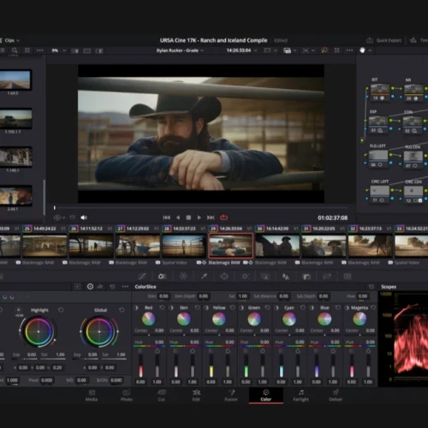Toggle the Red color slice on/off
The image size is (428, 428).
(x=136, y=307)
